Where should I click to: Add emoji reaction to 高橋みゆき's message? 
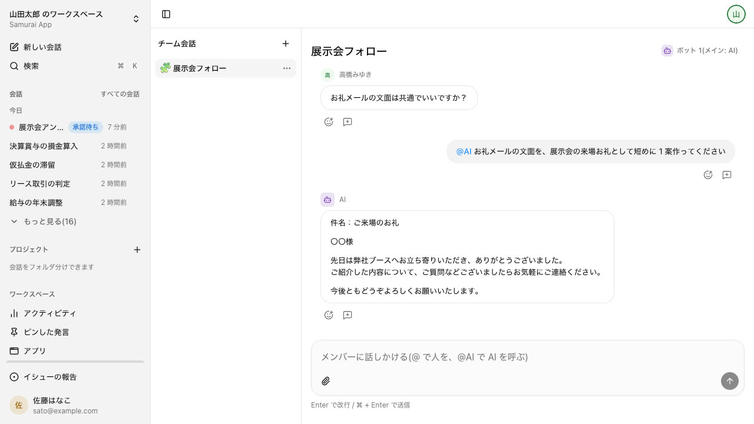(329, 122)
